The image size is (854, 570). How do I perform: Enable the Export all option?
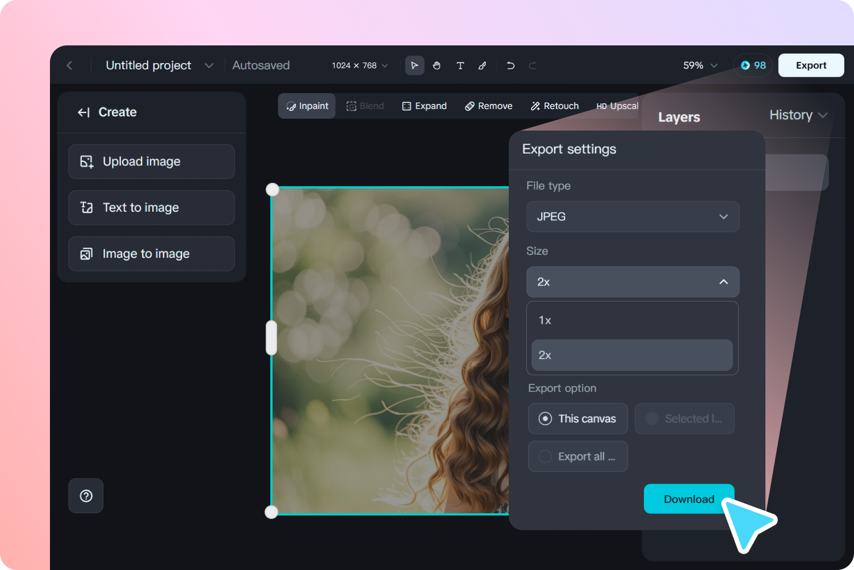click(x=577, y=456)
